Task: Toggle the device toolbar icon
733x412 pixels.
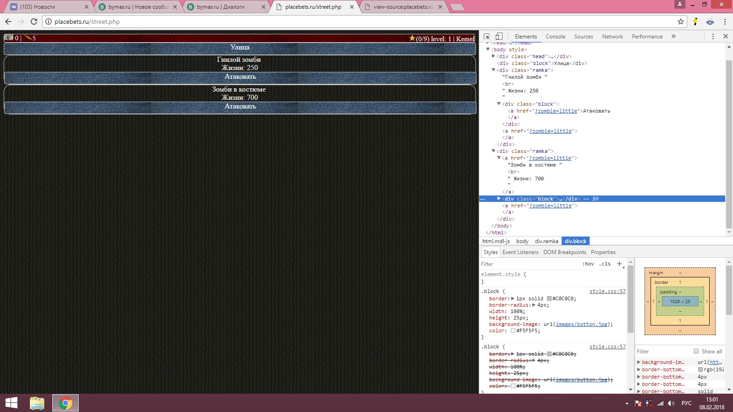Action: [x=499, y=36]
